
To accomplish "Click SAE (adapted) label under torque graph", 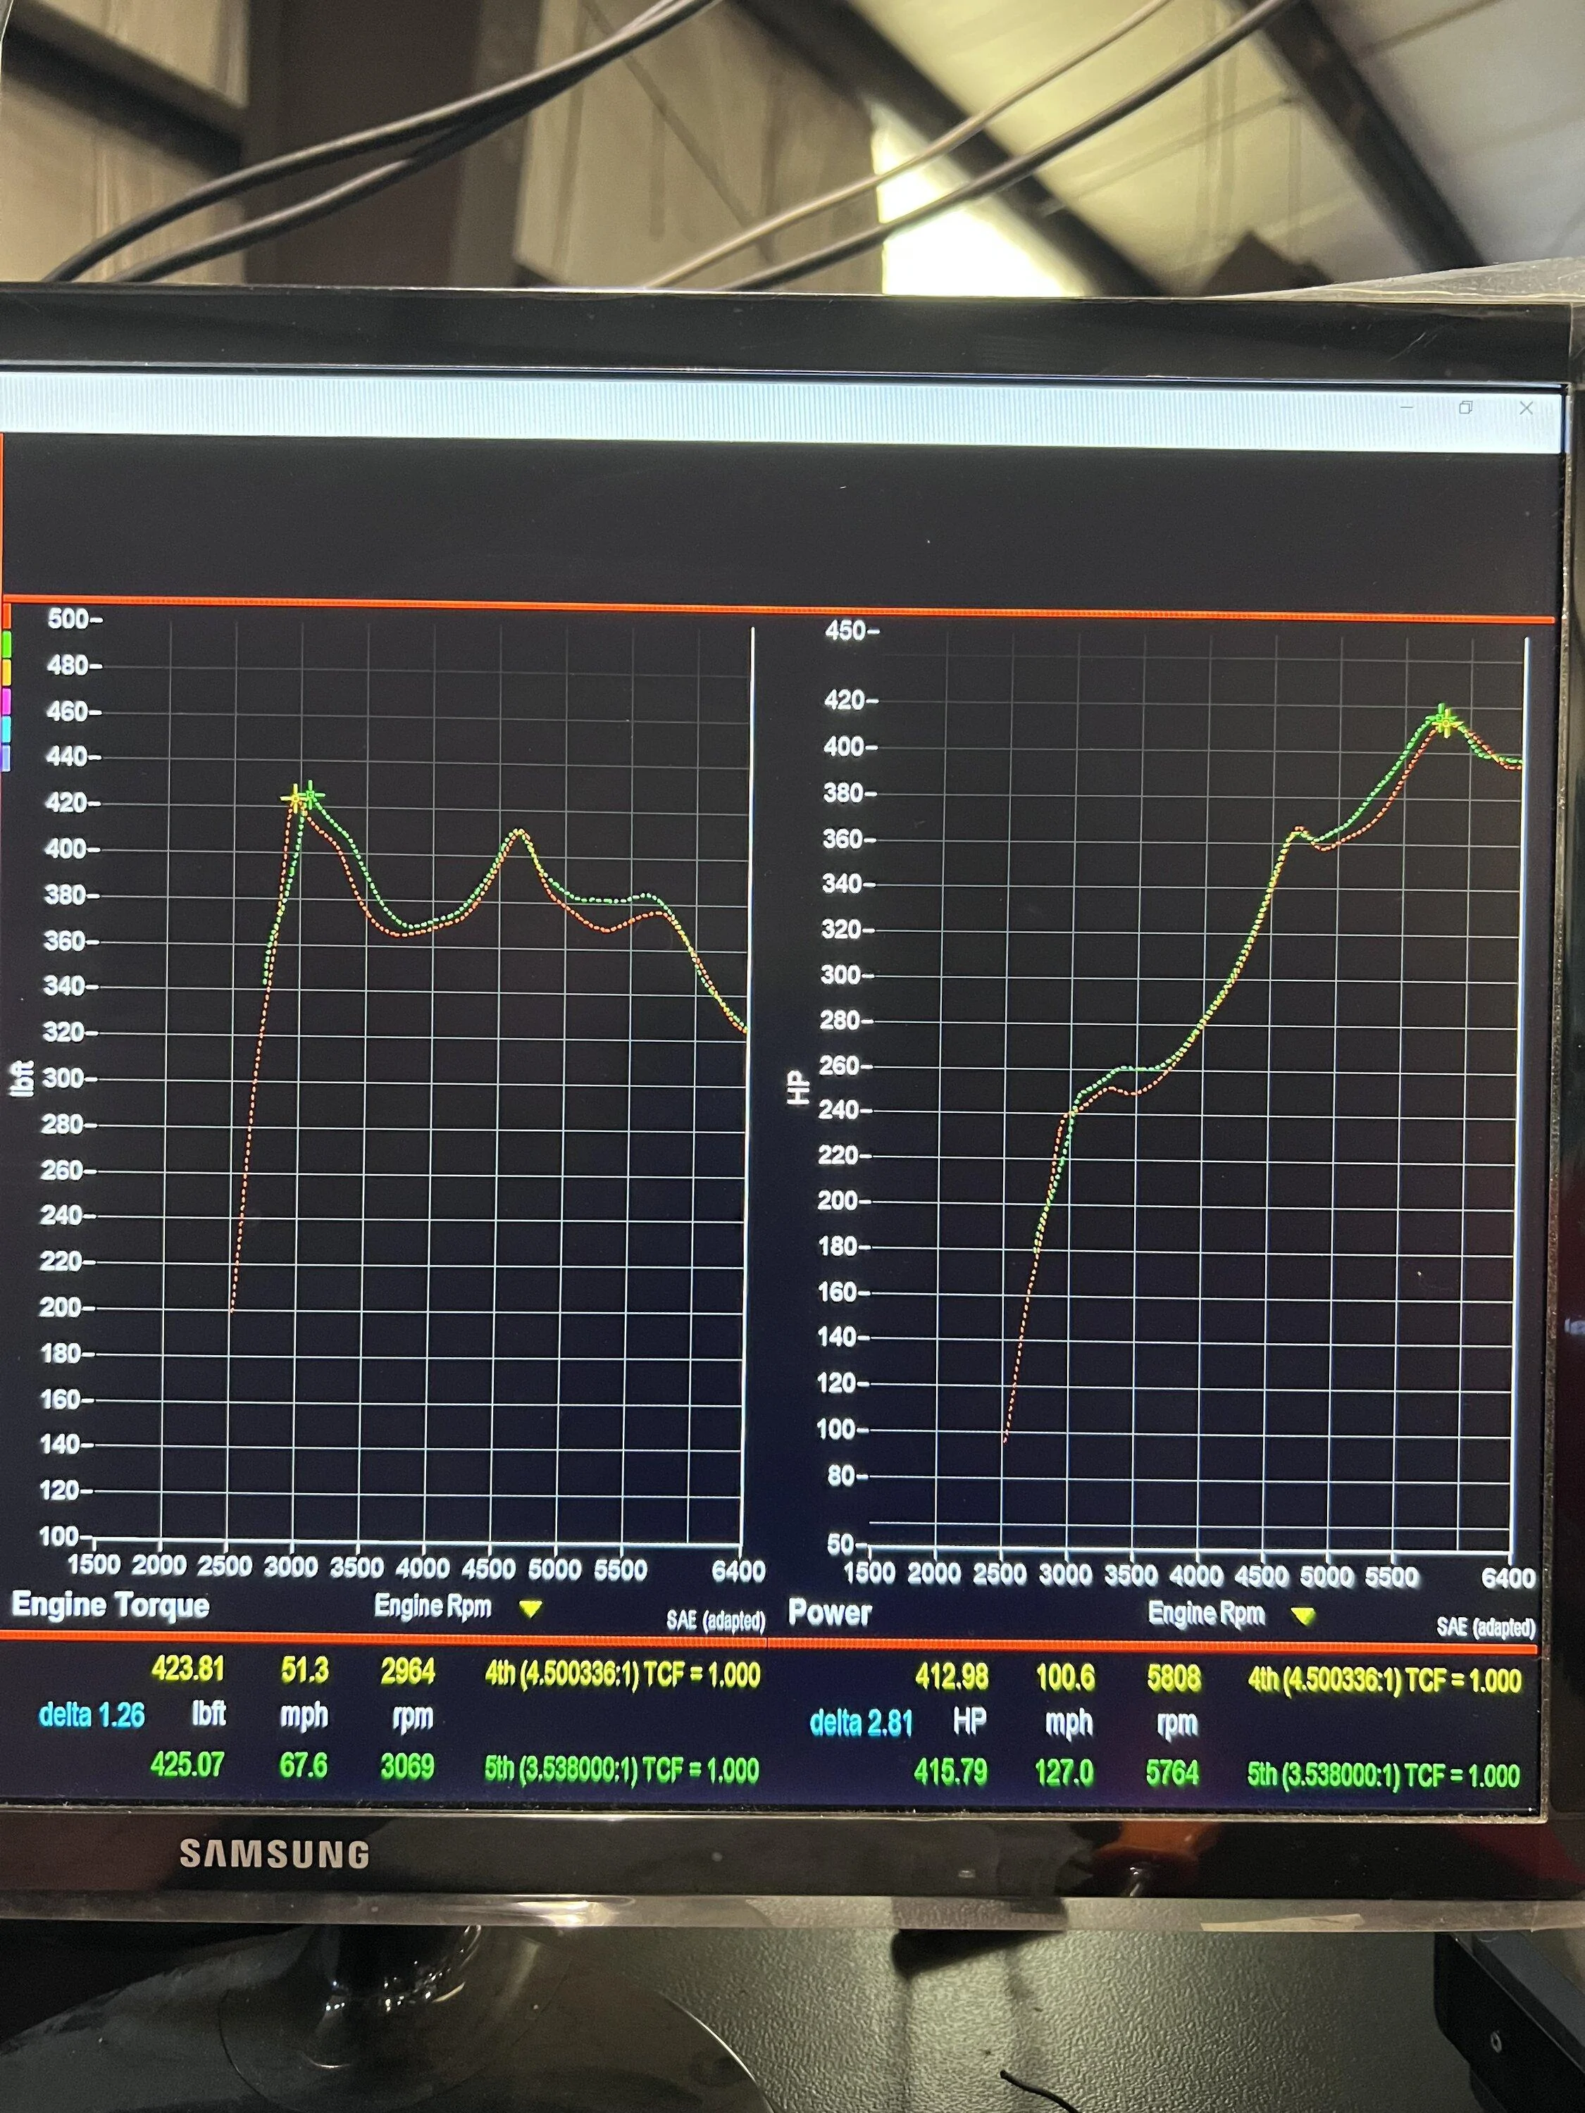I will [716, 1620].
